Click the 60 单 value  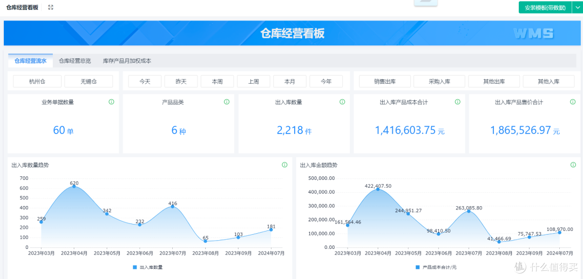(x=63, y=130)
